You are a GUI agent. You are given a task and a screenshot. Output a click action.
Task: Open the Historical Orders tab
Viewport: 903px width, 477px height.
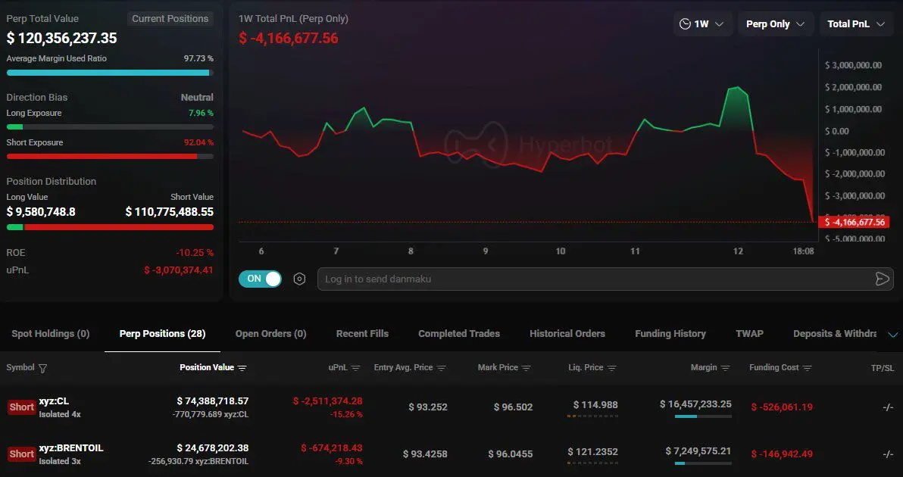(567, 334)
